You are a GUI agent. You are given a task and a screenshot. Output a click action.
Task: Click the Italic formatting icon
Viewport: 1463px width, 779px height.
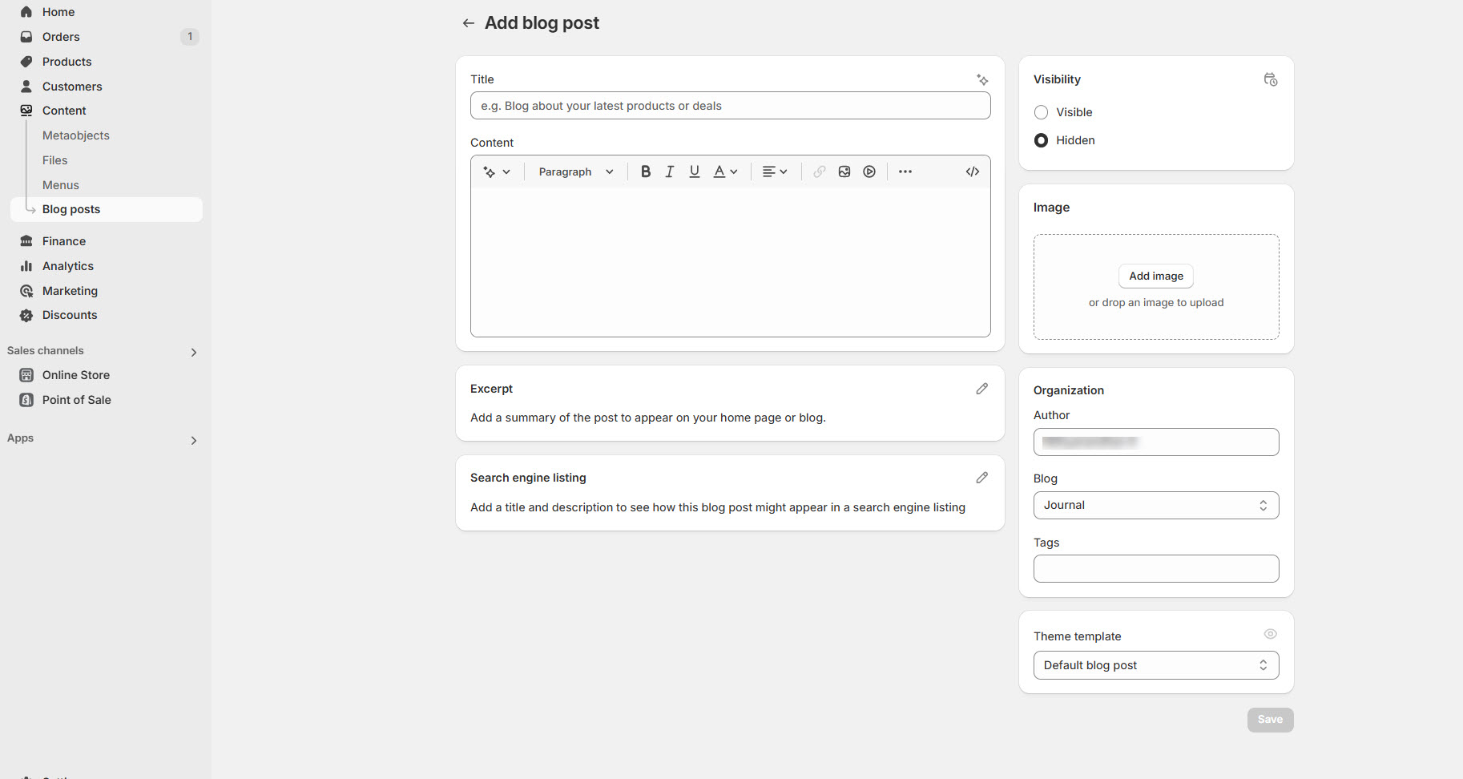(x=670, y=172)
